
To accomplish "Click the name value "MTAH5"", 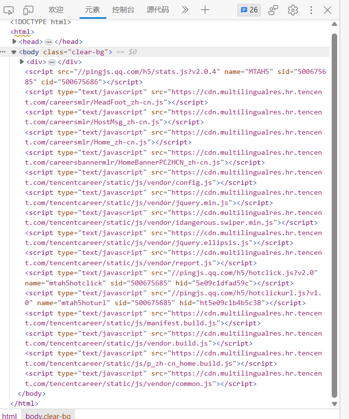I will pyautogui.click(x=259, y=71).
